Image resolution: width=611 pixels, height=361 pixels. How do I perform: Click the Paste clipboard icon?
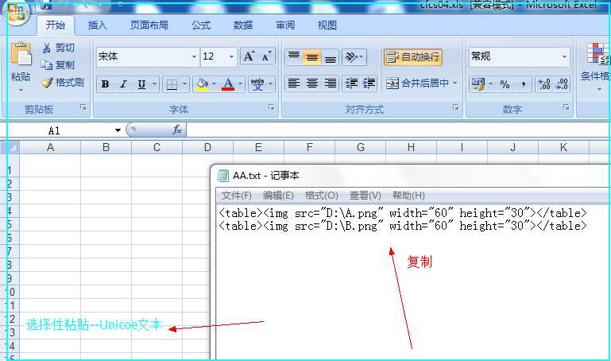[21, 54]
